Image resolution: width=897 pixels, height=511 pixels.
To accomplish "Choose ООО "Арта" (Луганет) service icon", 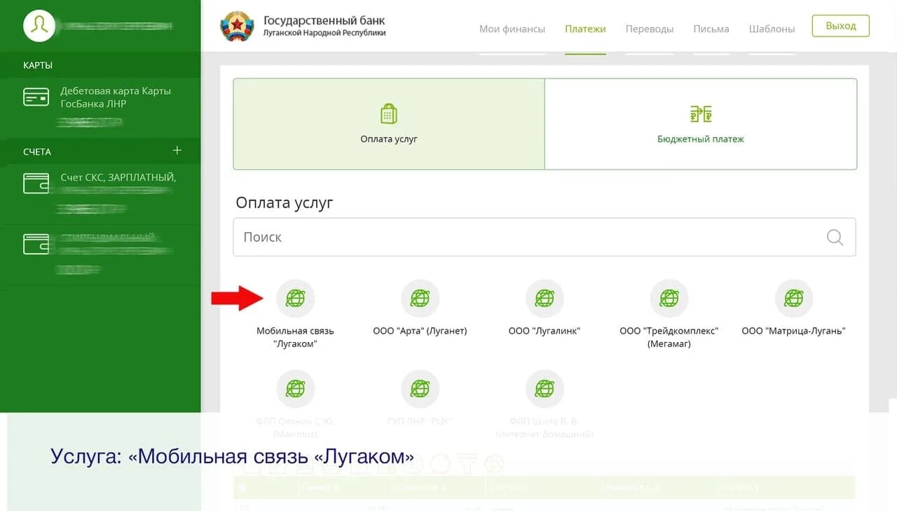I will 420,299.
